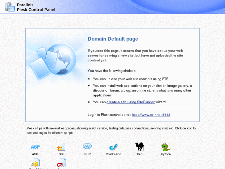Viewport: 225px width, 169px height.
Task: Click the 'upload your web site contents using FTP' bullet
Action: pyautogui.click(x=131, y=79)
